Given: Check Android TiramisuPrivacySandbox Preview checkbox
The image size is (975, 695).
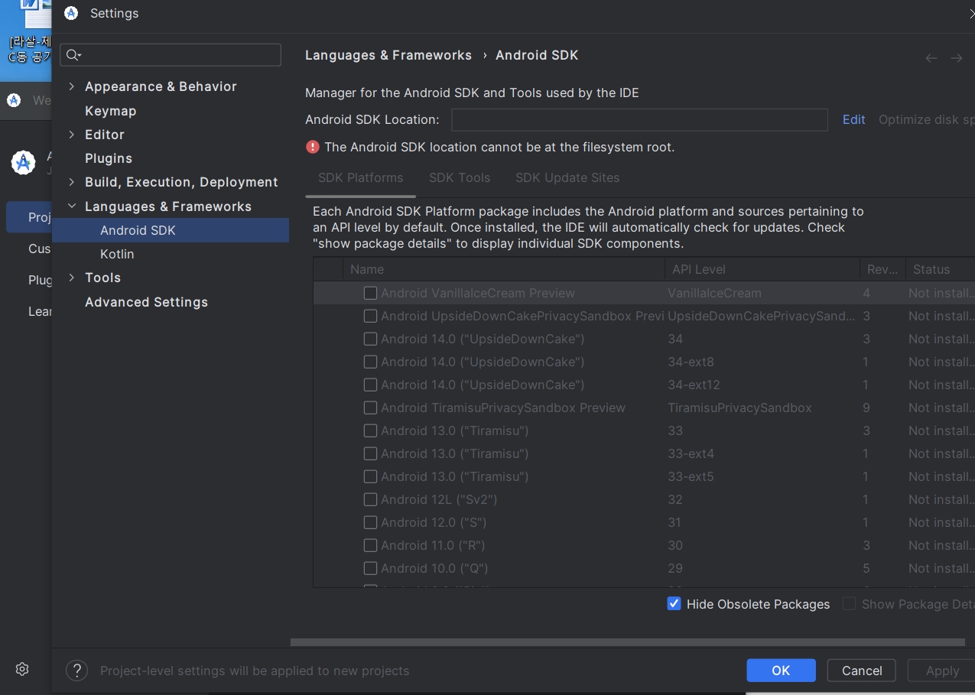Looking at the screenshot, I should tap(370, 408).
